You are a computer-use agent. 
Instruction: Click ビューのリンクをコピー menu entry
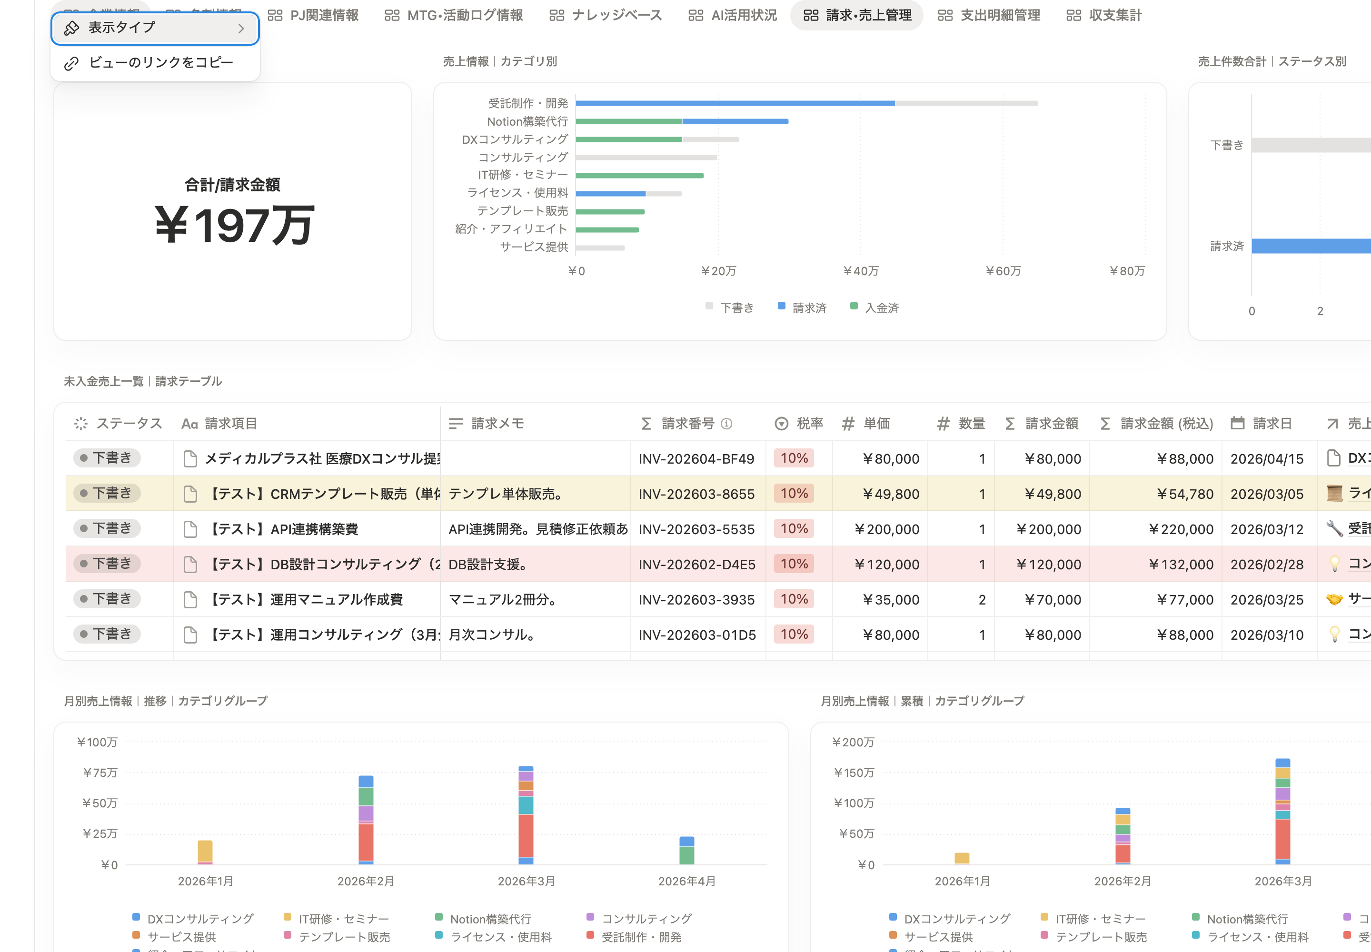pos(155,63)
